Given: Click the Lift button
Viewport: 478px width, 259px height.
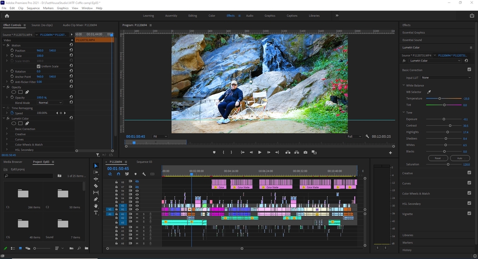Looking at the screenshot, I should pos(288,152).
